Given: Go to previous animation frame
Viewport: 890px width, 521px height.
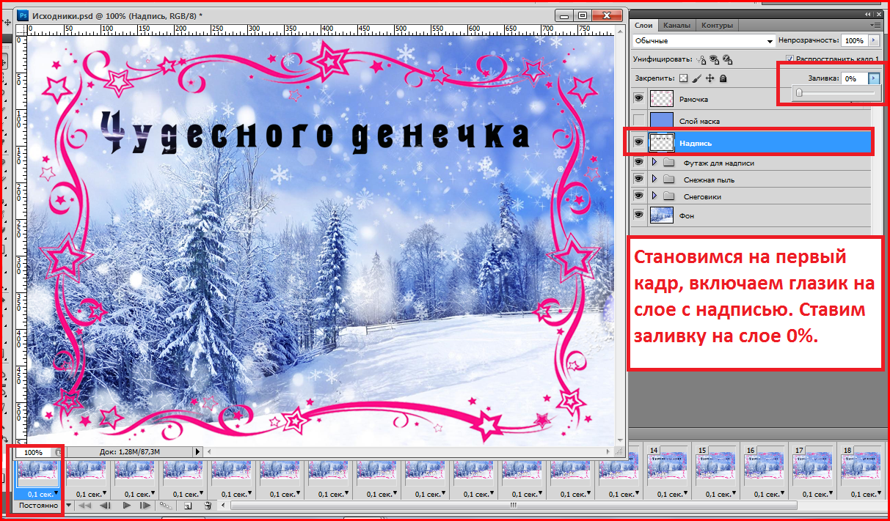Looking at the screenshot, I should (105, 506).
